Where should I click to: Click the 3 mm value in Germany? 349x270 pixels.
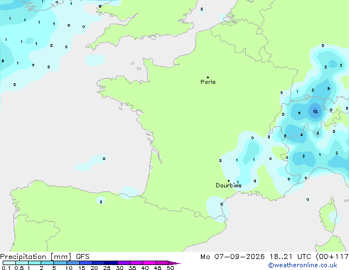pyautogui.click(x=328, y=89)
